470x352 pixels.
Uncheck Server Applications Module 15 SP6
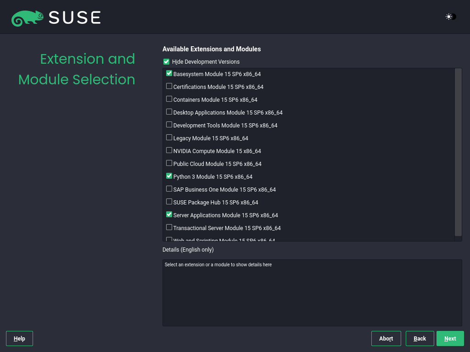(x=169, y=214)
